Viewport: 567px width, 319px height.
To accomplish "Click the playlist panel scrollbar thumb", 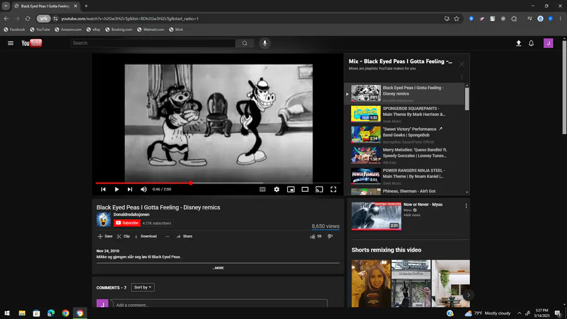I will click(x=467, y=98).
